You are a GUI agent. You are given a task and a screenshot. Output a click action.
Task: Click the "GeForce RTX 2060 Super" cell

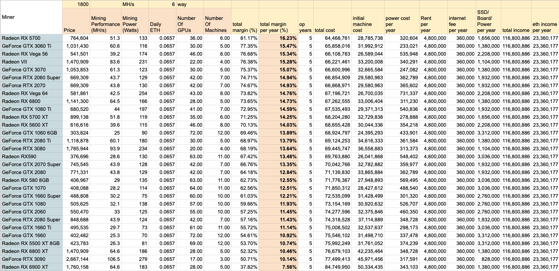click(31, 77)
